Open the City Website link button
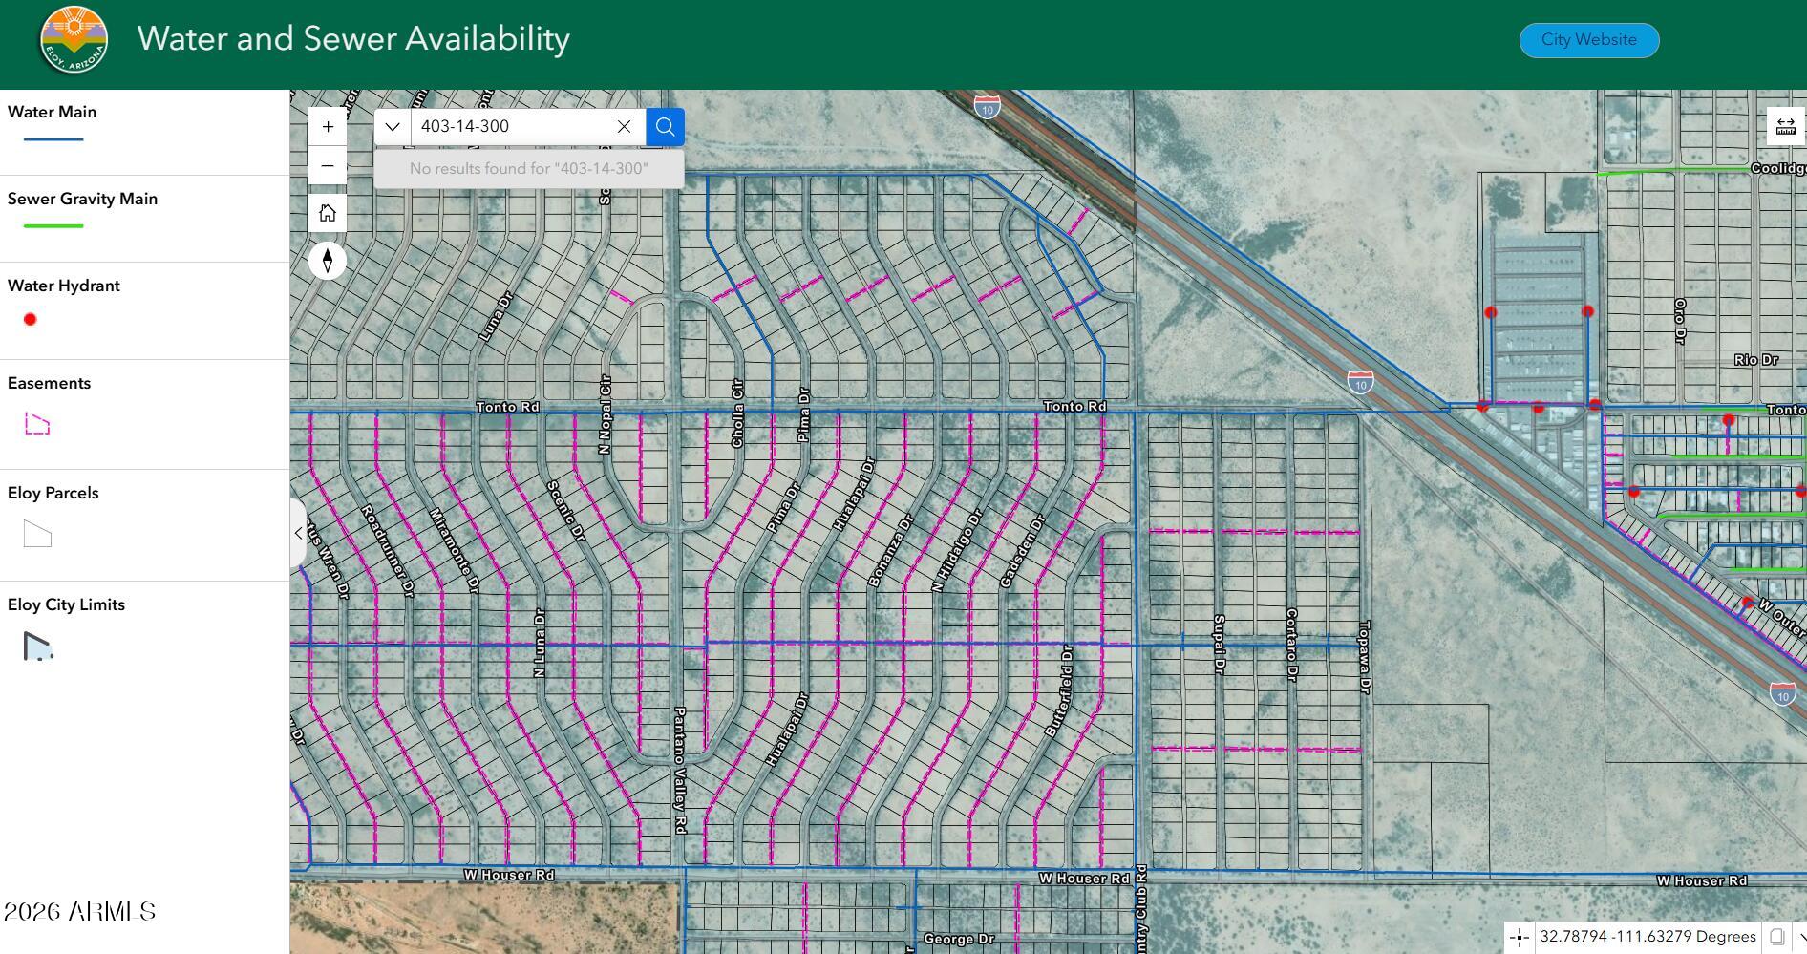The image size is (1807, 954). (1589, 40)
